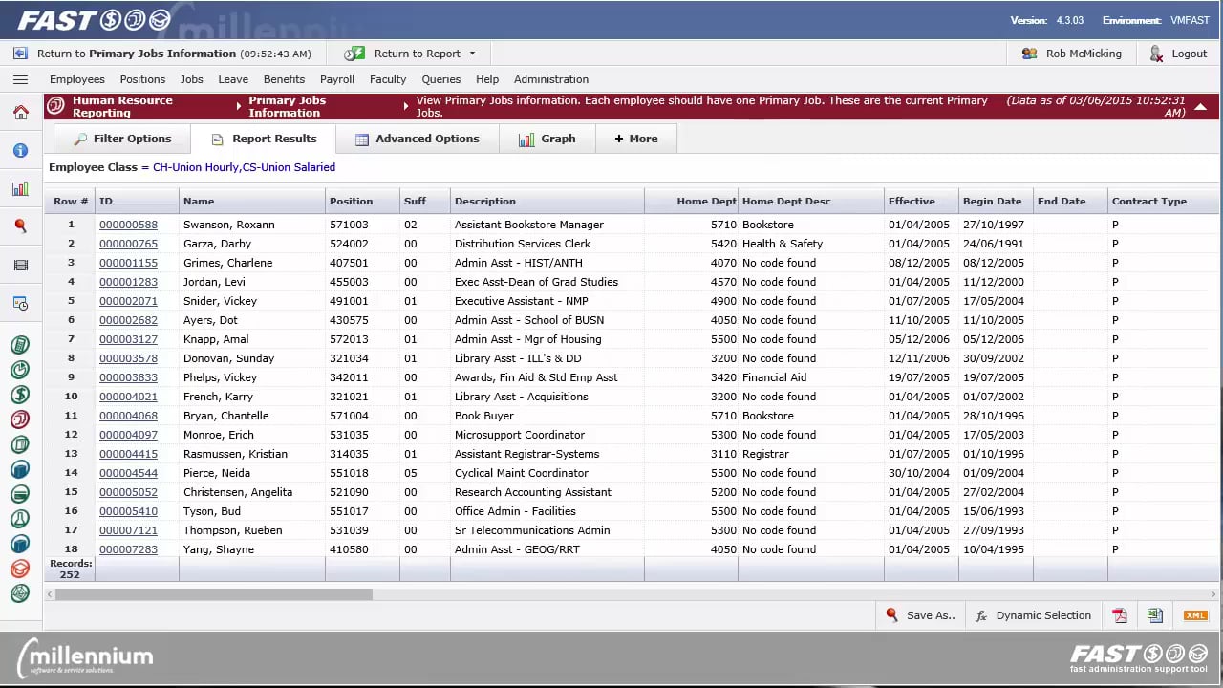Open employee ID 000000588 link
The image size is (1223, 688).
coord(128,225)
